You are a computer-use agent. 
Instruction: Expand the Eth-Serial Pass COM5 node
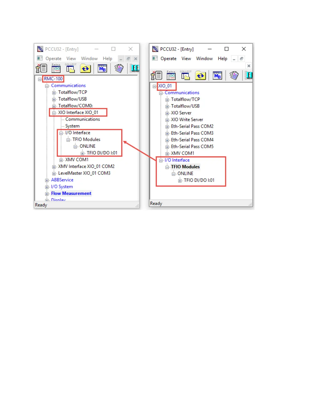point(167,147)
